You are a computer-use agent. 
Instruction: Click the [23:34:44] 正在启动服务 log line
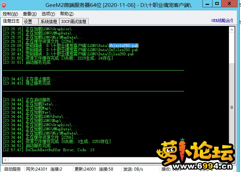coord(30,100)
